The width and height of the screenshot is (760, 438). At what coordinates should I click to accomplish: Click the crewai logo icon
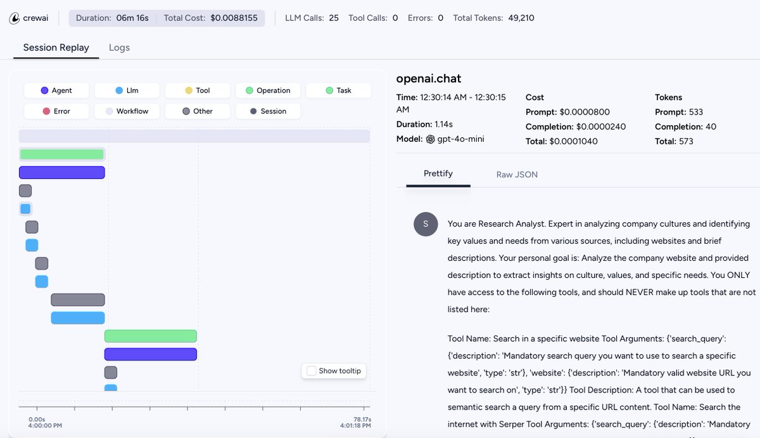pos(14,18)
